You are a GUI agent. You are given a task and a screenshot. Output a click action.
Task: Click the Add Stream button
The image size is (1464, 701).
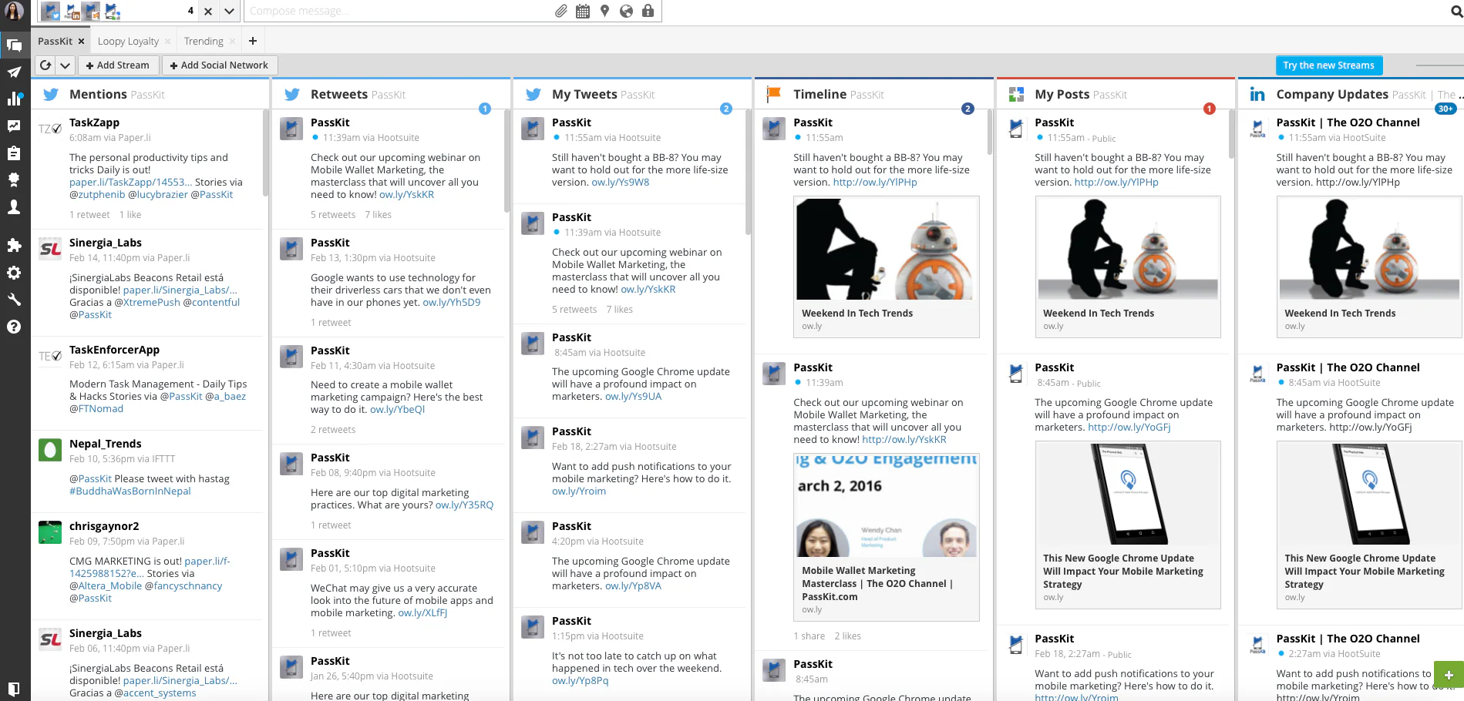click(x=118, y=65)
